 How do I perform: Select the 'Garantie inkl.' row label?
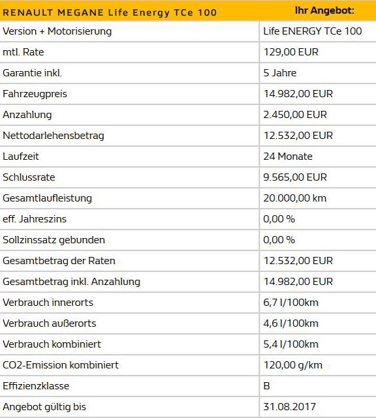(x=32, y=73)
